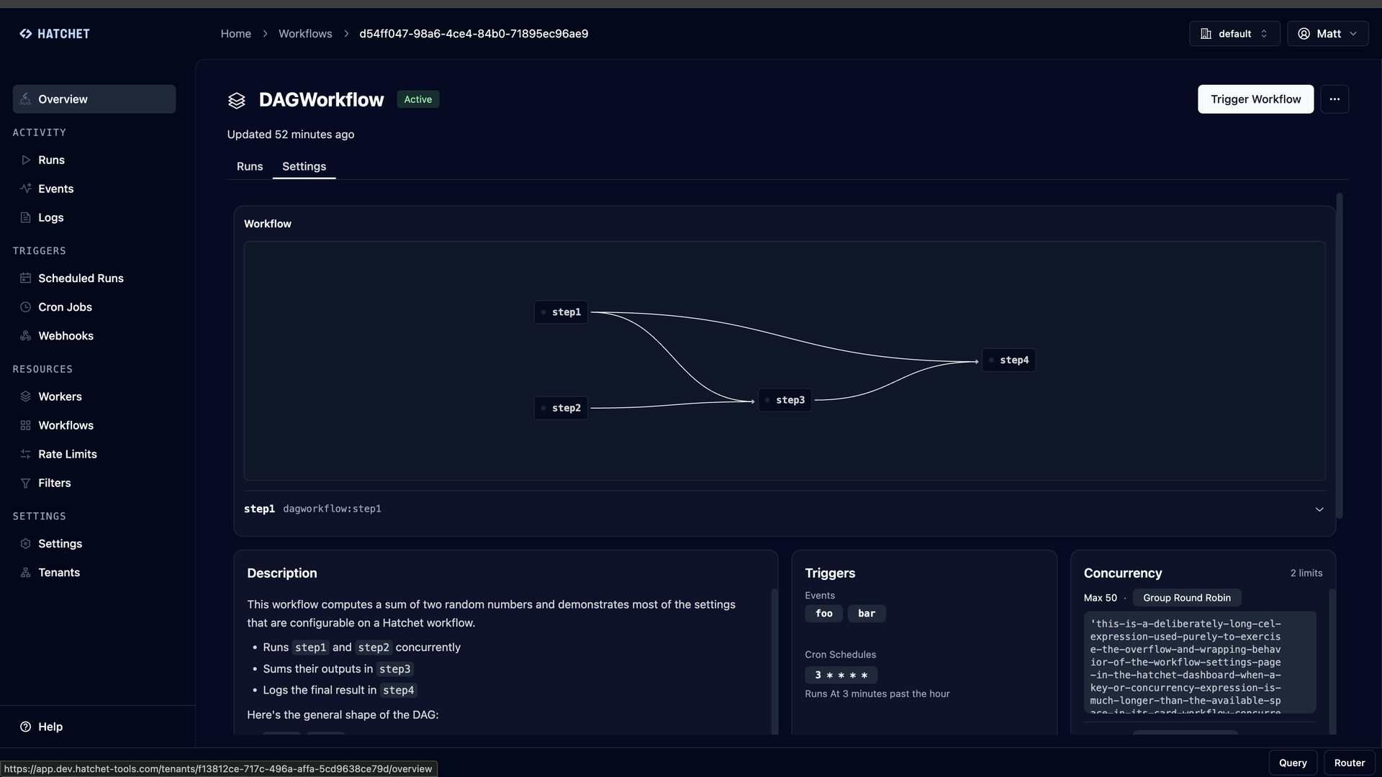Click the Workflows breadcrumb link

[305, 34]
